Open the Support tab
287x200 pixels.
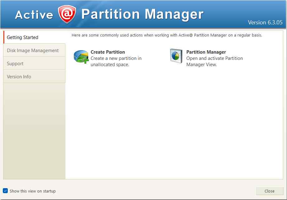pos(15,64)
